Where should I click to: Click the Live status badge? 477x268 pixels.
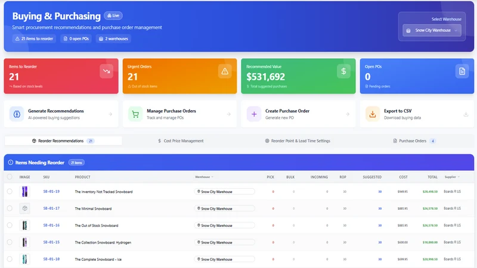113,15
